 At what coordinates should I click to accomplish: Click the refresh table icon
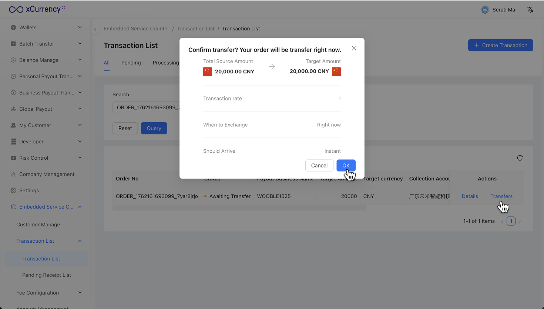click(520, 158)
